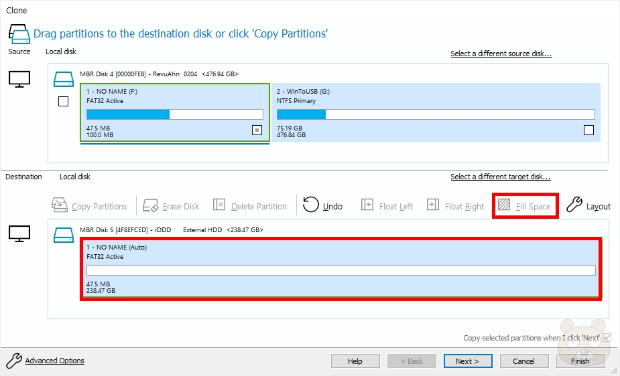620x376 pixels.
Task: Click the 'Destination' label text
Action: click(23, 177)
